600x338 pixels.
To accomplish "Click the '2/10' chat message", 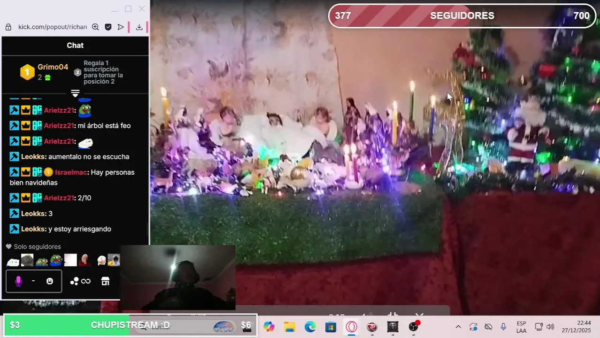I will 85,198.
